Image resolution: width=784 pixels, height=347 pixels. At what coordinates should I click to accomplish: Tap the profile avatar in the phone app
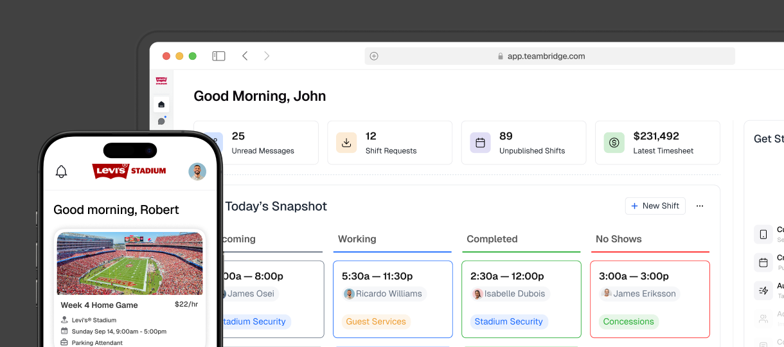[x=197, y=172]
